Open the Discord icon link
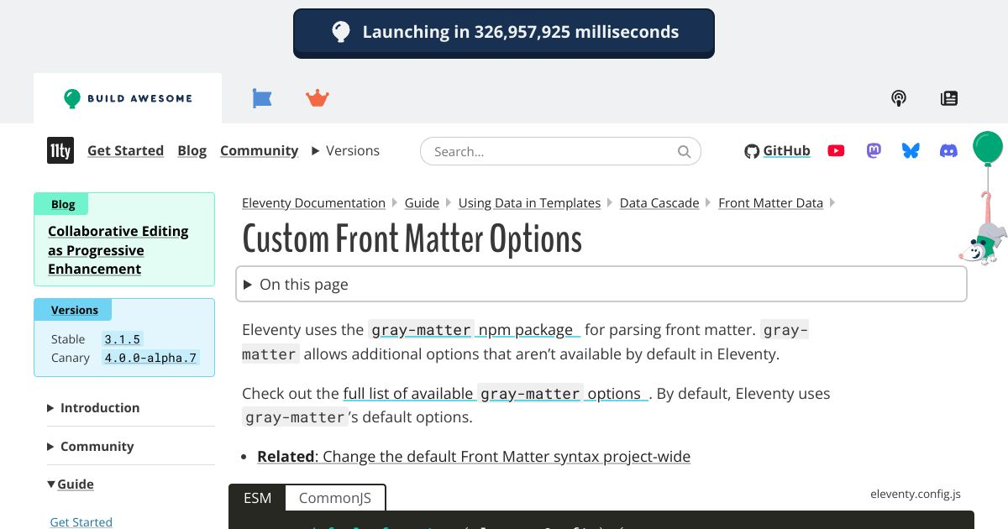Image resolution: width=1008 pixels, height=529 pixels. click(948, 150)
